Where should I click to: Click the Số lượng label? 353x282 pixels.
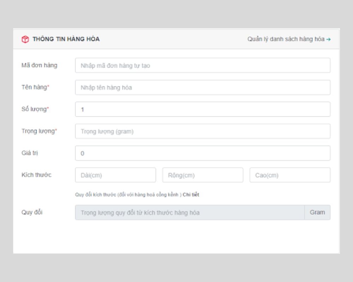(x=35, y=109)
